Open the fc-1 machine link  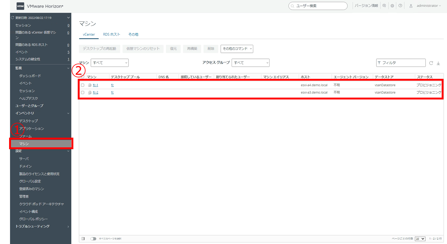click(96, 85)
